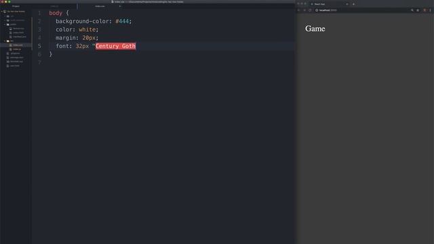The height and width of the screenshot is (244, 434).
Task: Click the favicon.ico image file icon
Action: (x=11, y=28)
